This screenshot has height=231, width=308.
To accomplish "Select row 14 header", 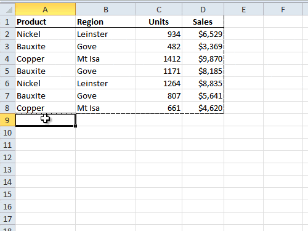I will click(7, 182).
